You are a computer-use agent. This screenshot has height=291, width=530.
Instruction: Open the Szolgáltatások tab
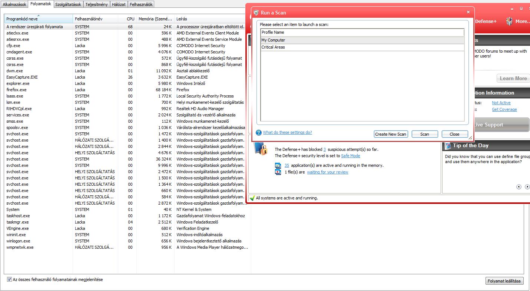68,4
